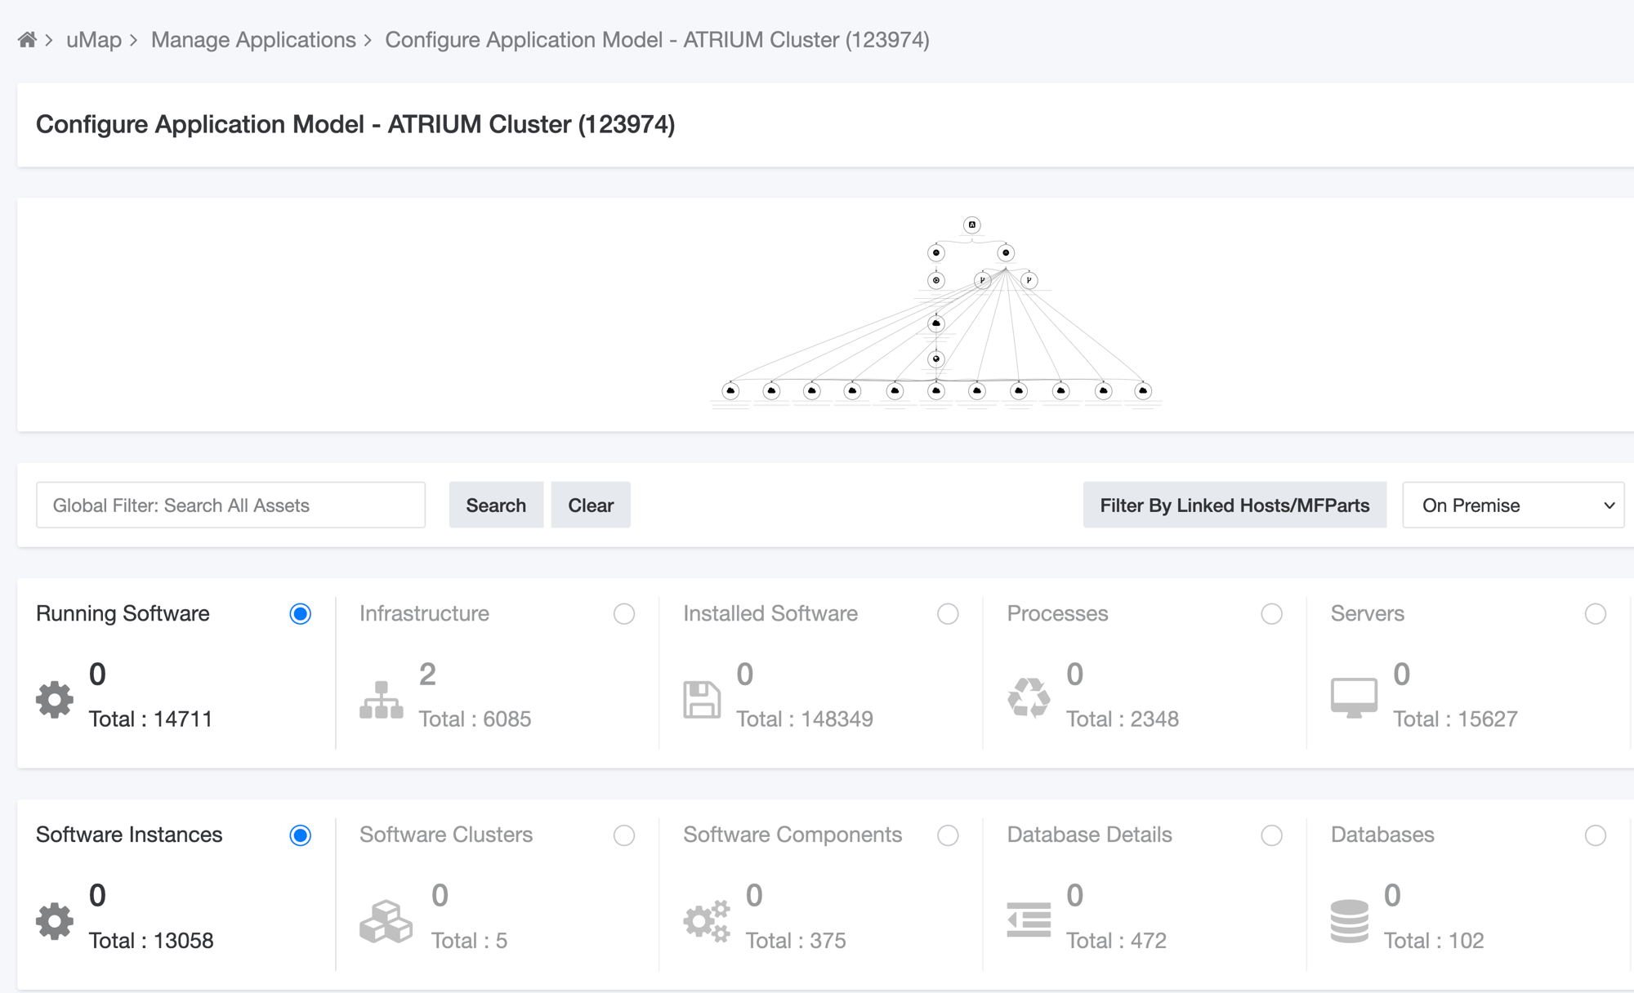Select the Database Details radio button
Screen dimensions: 1634x993
pyautogui.click(x=1271, y=835)
